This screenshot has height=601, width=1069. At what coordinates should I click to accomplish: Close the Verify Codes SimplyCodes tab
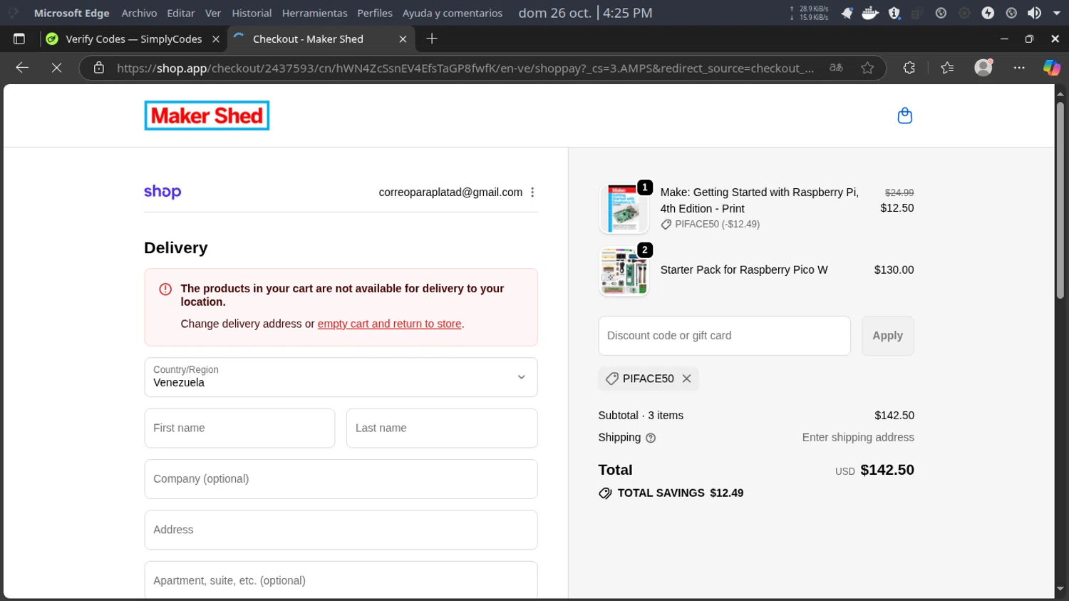click(216, 39)
